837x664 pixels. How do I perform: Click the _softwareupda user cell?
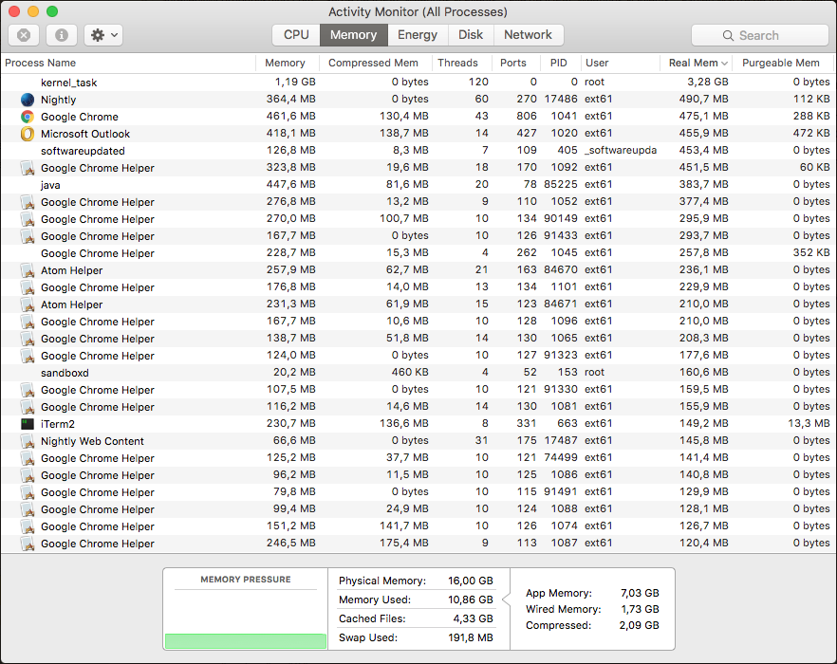(621, 151)
